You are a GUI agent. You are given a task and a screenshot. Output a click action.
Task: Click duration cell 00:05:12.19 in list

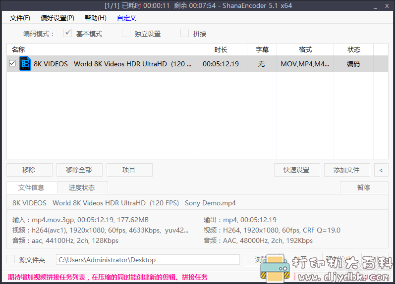point(221,64)
